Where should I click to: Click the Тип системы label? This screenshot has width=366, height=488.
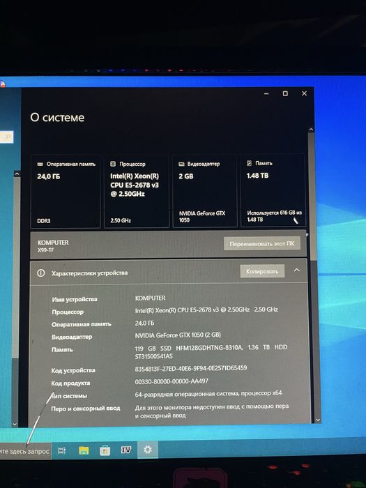(69, 396)
